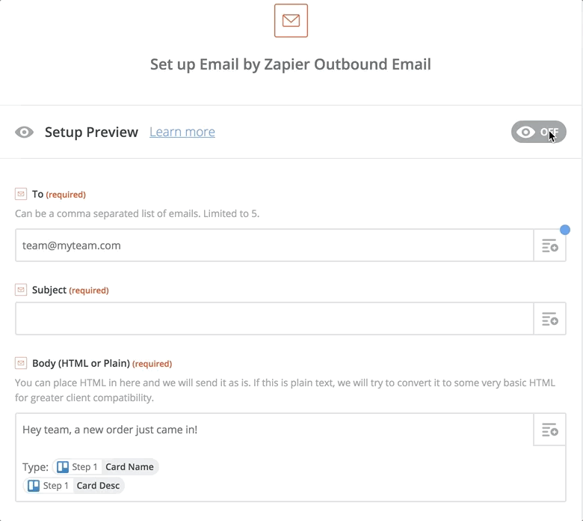
Task: Click the blue dot above To field button
Action: (x=565, y=230)
